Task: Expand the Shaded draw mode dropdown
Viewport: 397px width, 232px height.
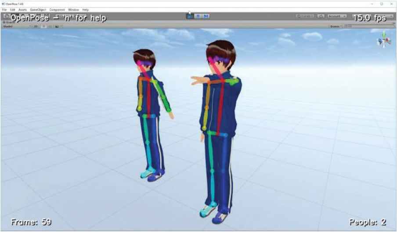Action: coord(17,26)
